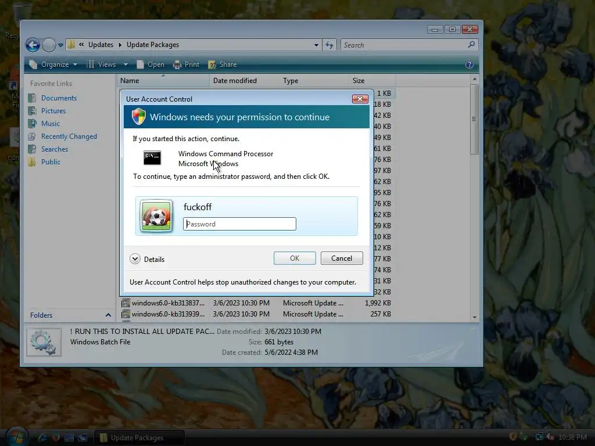Viewport: 595px width, 446px height.
Task: Click the volume icon in system tray
Action: pyautogui.click(x=550, y=437)
